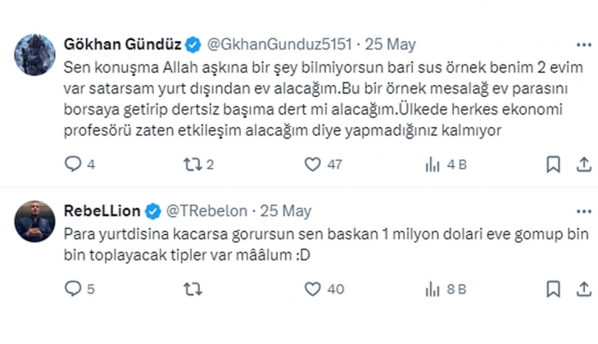Open Gökhan Gündüz display name
This screenshot has height=344, width=598.
122,44
